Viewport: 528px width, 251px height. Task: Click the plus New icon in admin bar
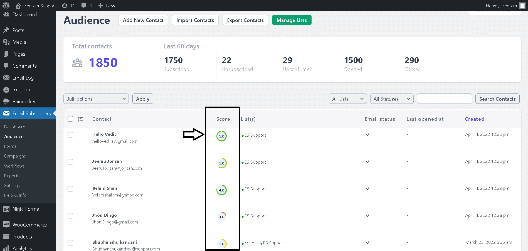[x=101, y=6]
